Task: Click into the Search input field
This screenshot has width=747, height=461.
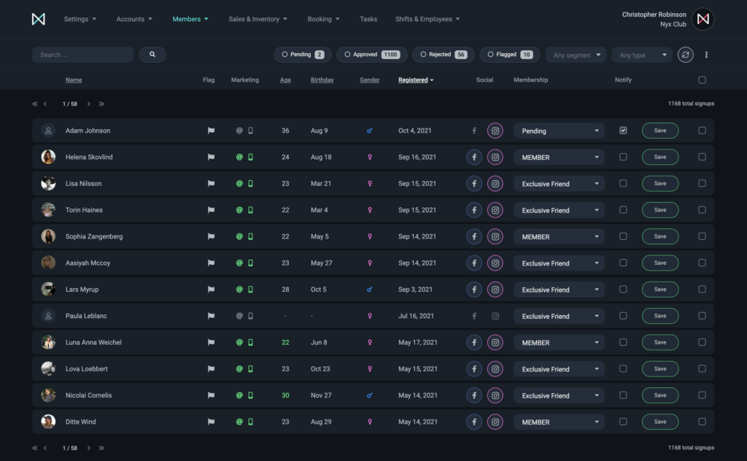Action: pyautogui.click(x=82, y=55)
